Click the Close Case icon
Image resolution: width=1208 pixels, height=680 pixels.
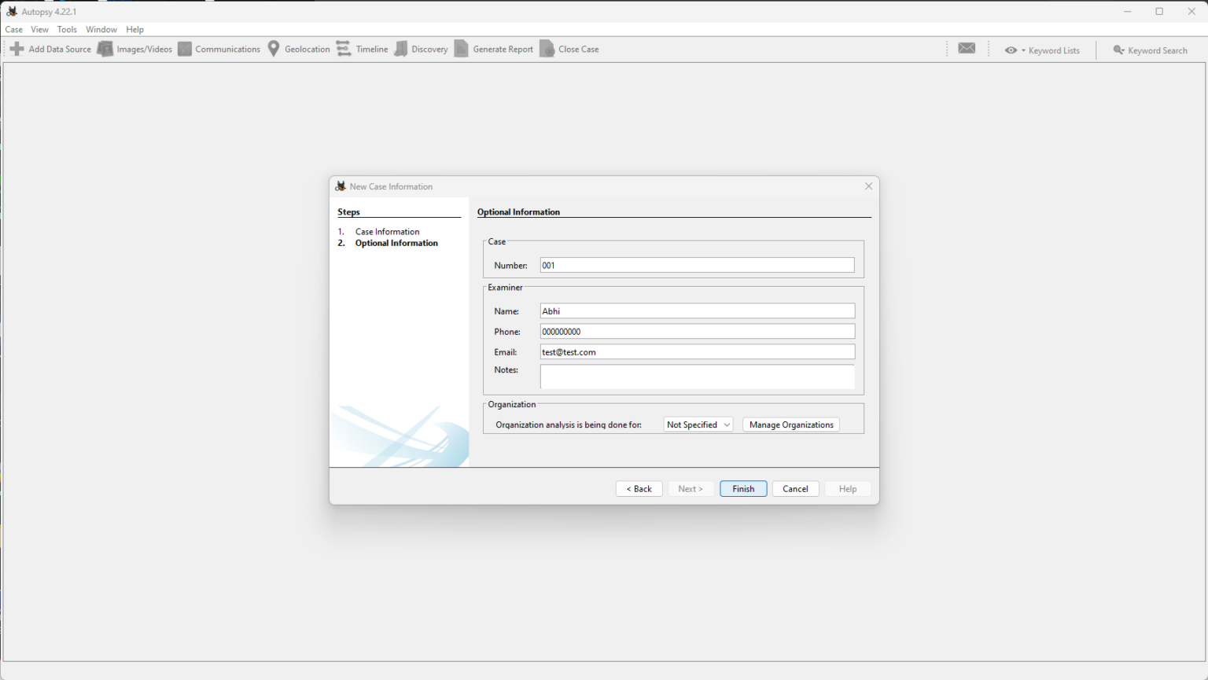547,49
